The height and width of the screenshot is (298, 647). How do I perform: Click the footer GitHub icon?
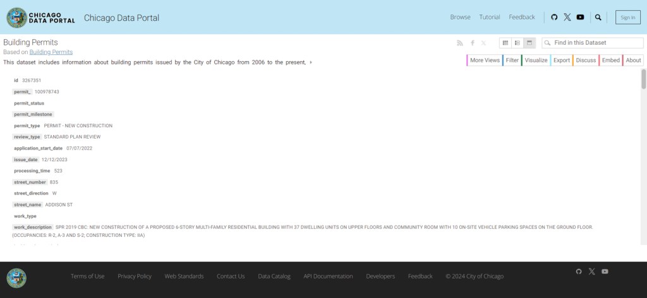pos(578,271)
